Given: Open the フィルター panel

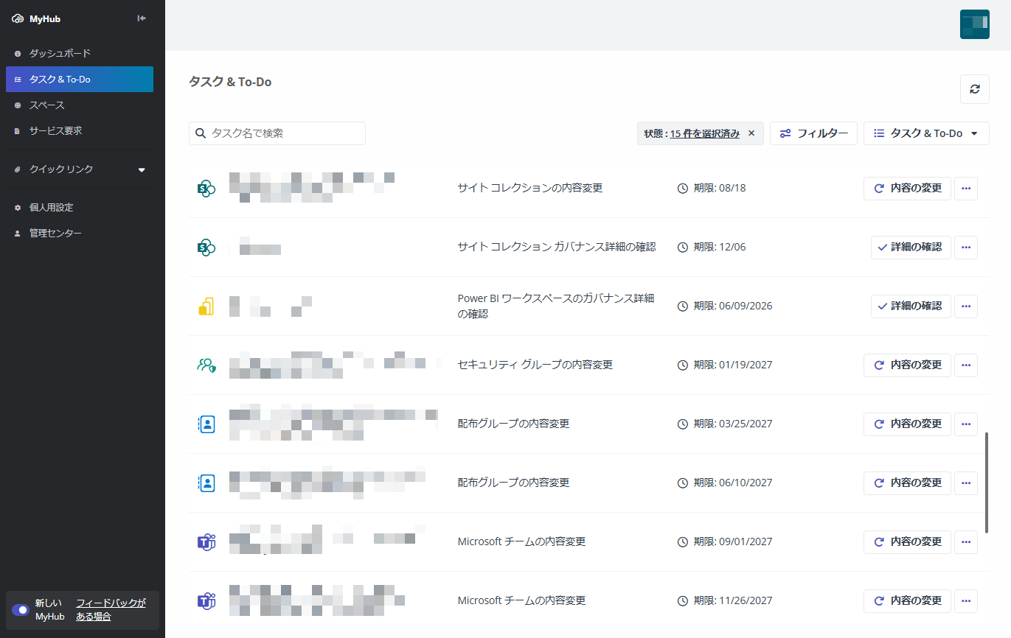Looking at the screenshot, I should [813, 133].
